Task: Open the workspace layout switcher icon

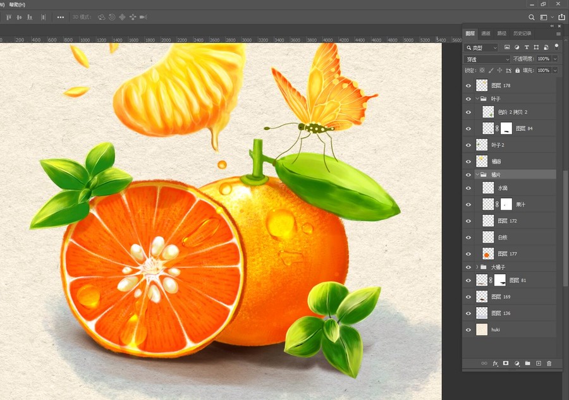Action: [544, 17]
